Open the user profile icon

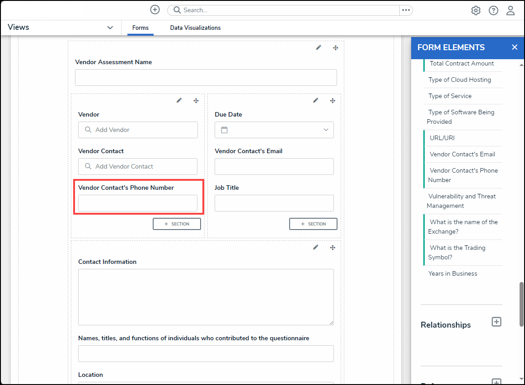point(511,10)
